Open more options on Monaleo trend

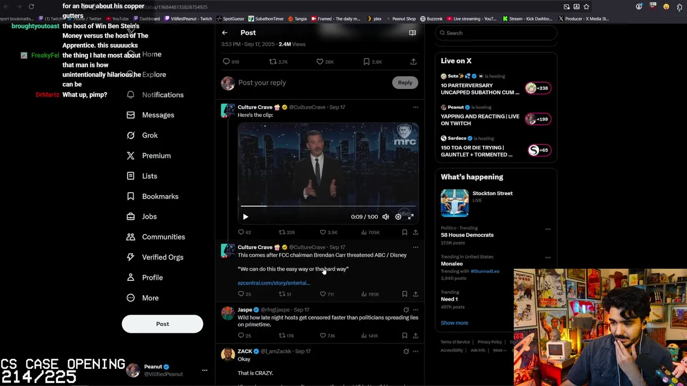coord(548,257)
